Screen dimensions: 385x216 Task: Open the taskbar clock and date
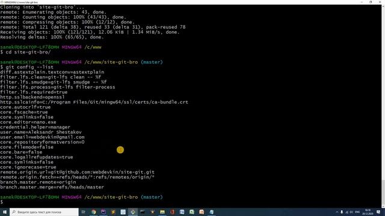pyautogui.click(x=368, y=212)
